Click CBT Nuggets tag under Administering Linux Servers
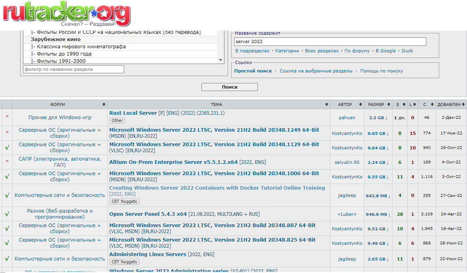 coord(124,262)
